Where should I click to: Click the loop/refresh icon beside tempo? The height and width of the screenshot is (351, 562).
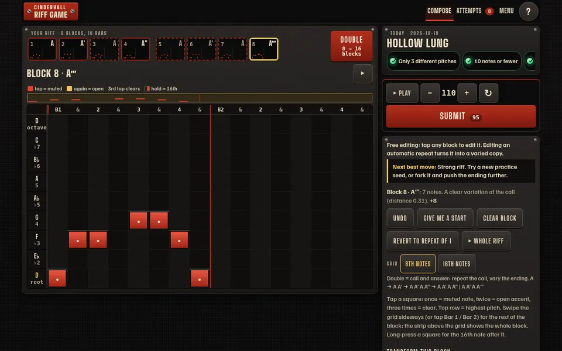pos(488,93)
